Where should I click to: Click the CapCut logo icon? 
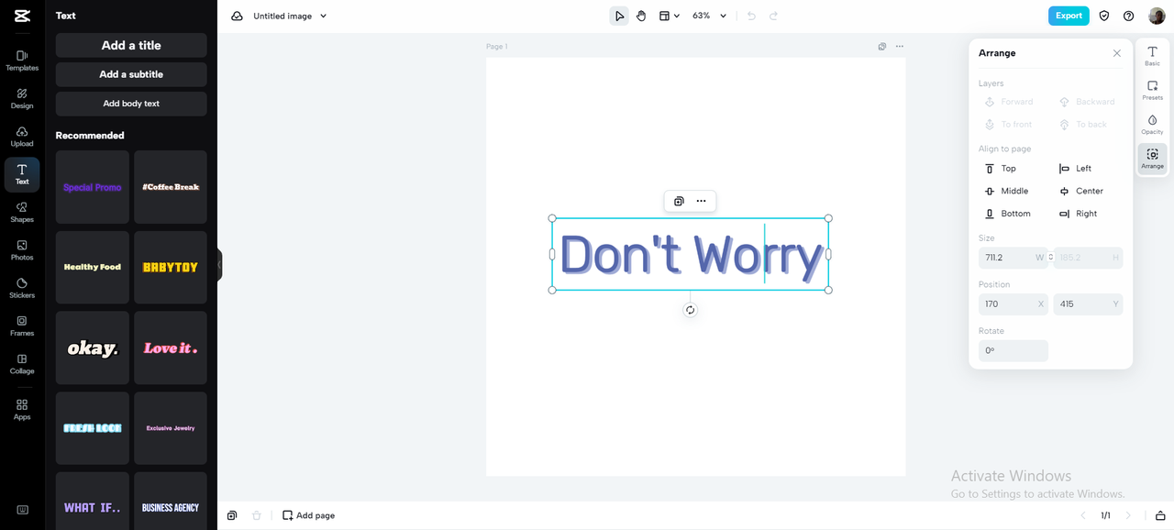[22, 16]
